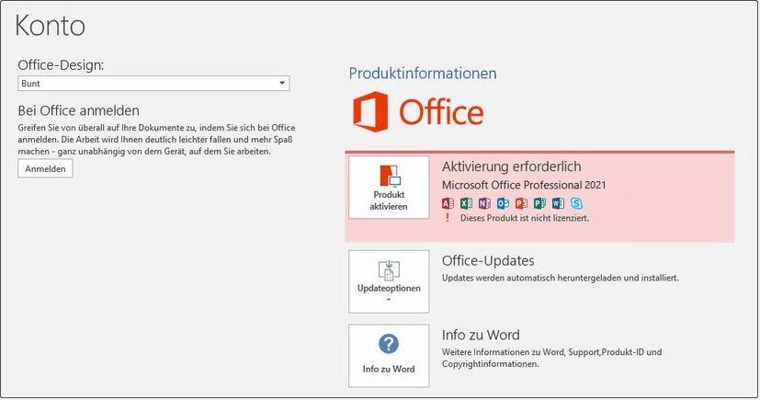Open the Updateoptionen dropdown button

389,281
